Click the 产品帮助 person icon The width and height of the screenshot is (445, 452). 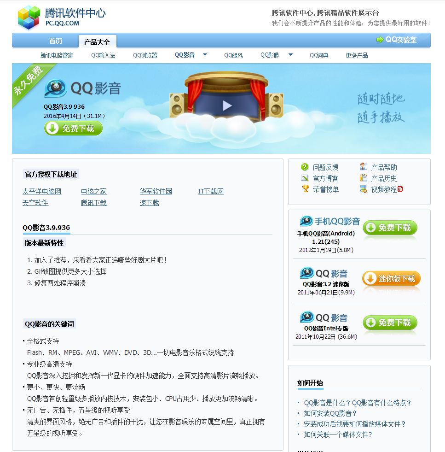point(364,166)
